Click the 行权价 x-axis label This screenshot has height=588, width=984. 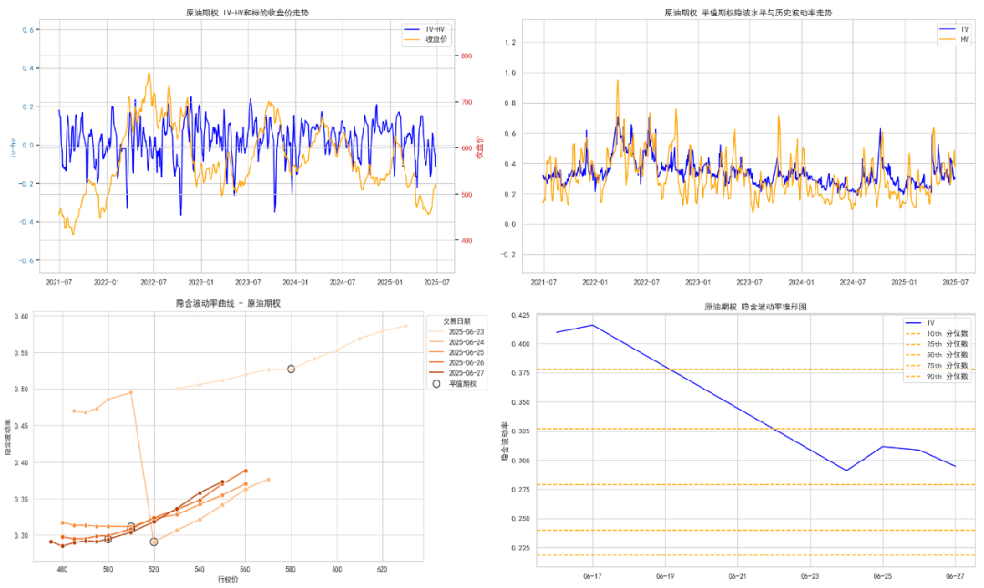[228, 579]
